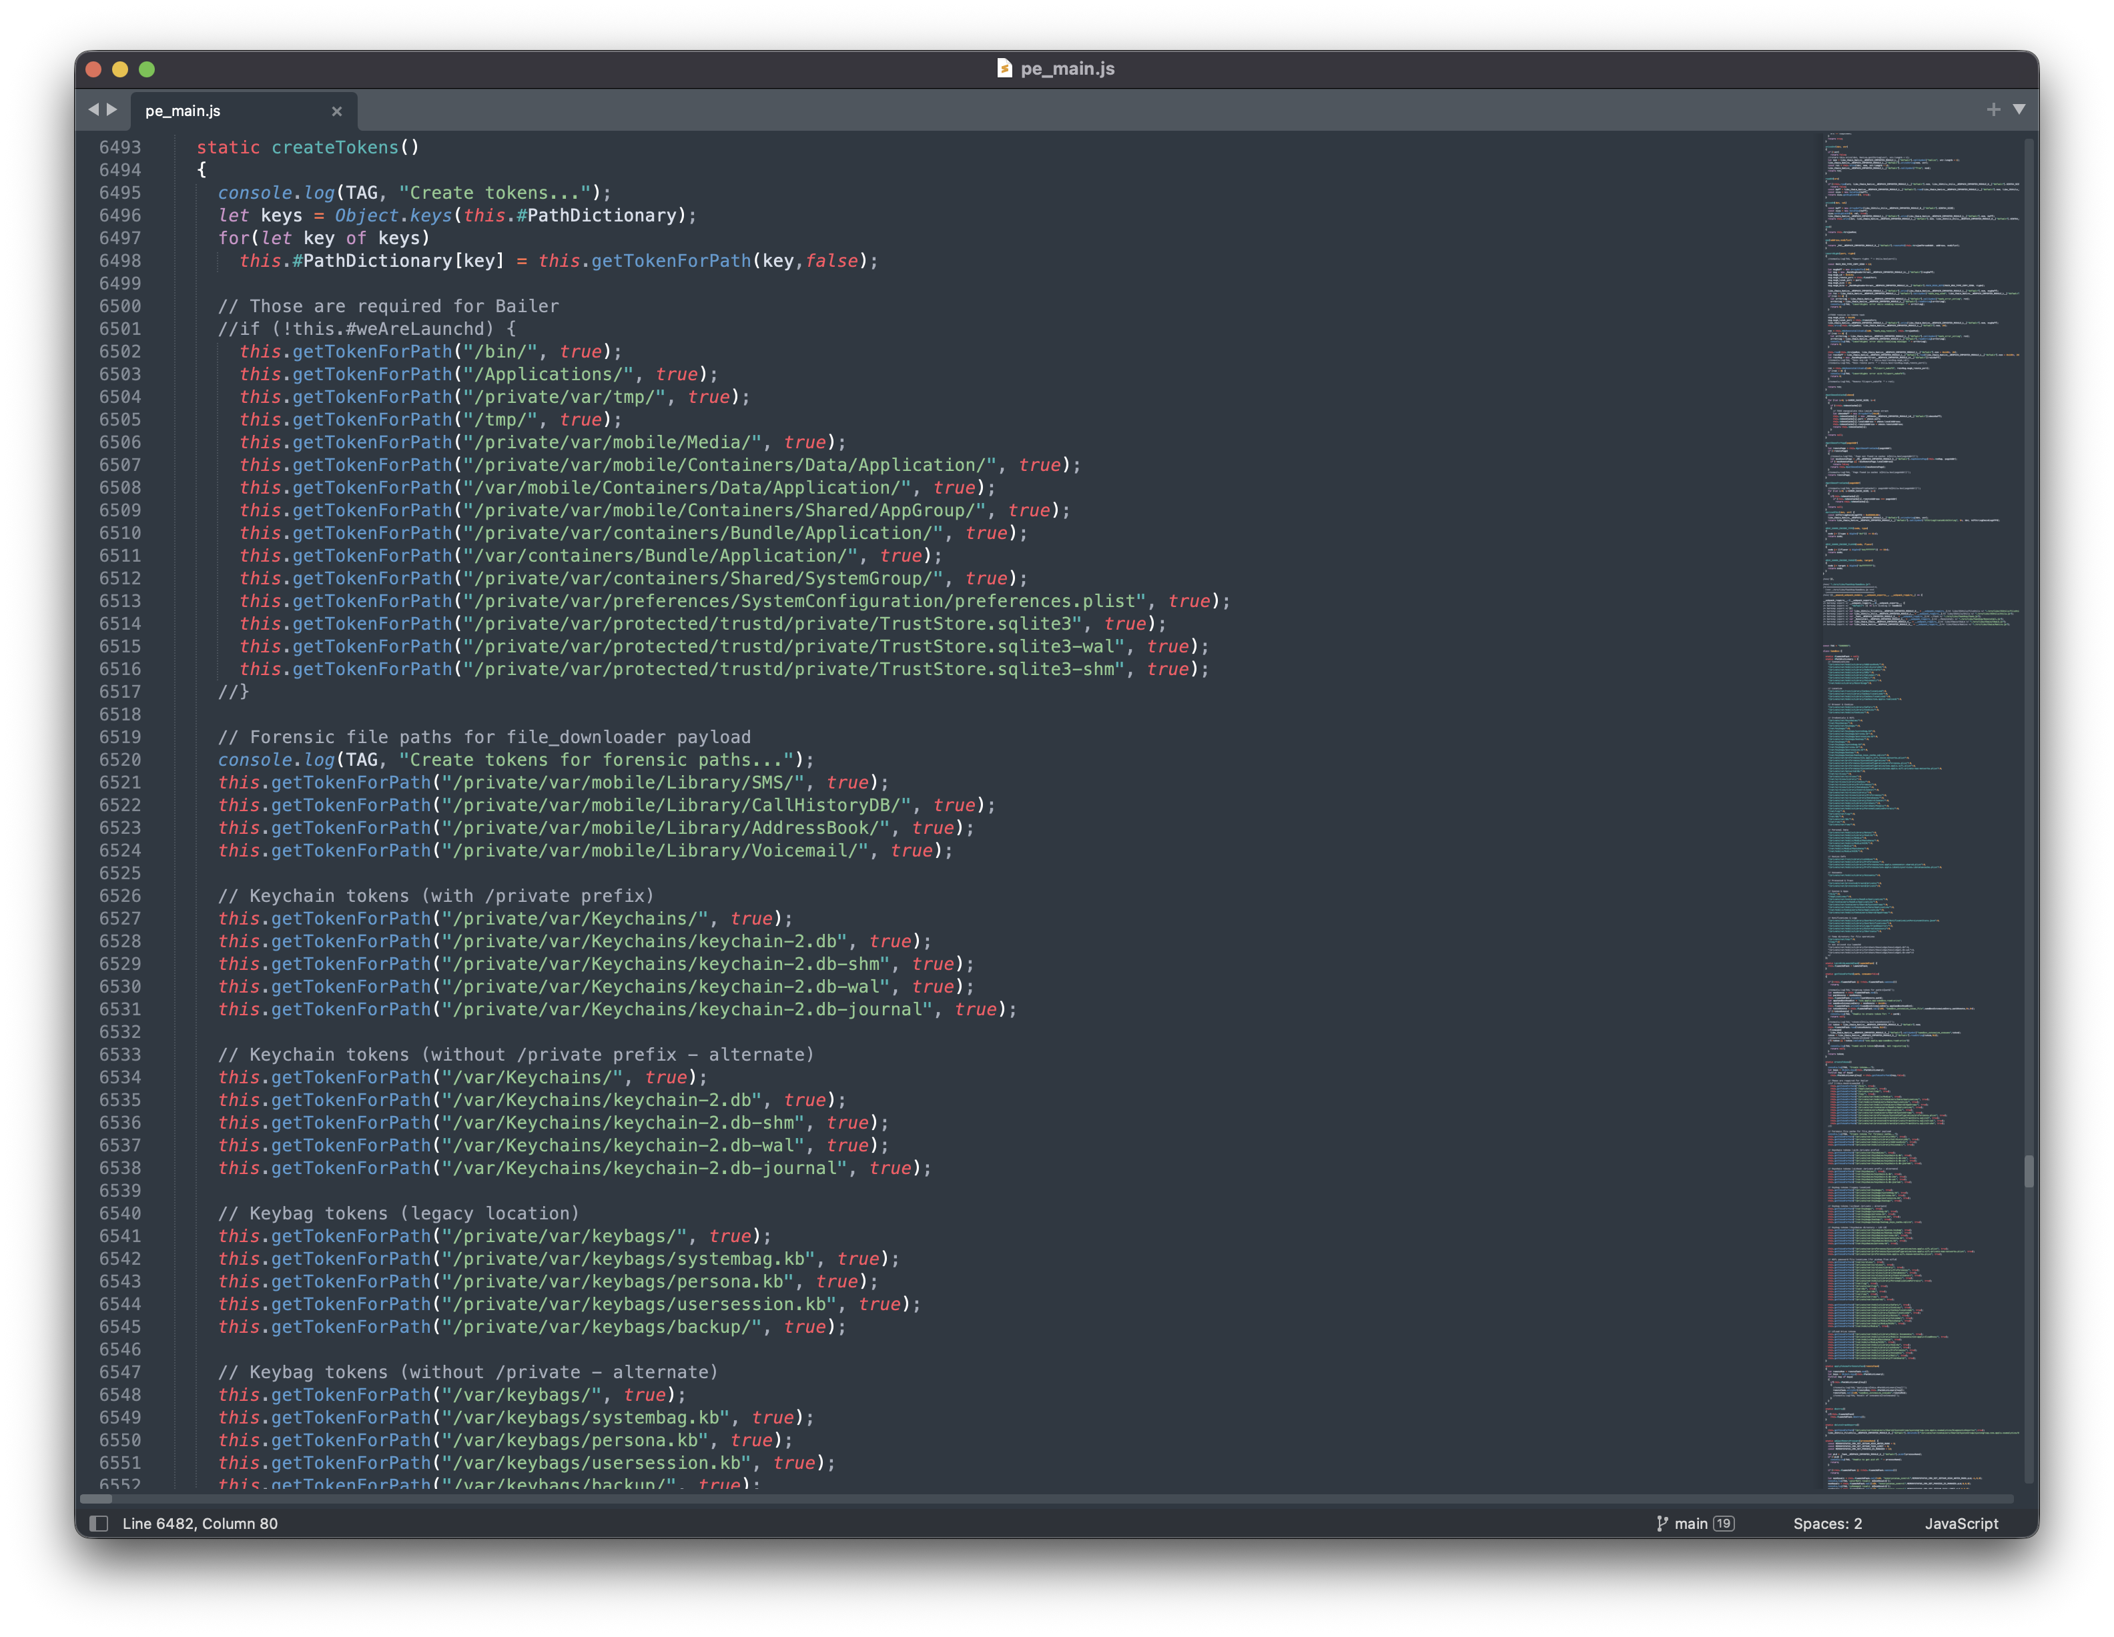This screenshot has height=1637, width=2114.
Task: Open the tab list dropdown arrow
Action: pyautogui.click(x=2019, y=109)
